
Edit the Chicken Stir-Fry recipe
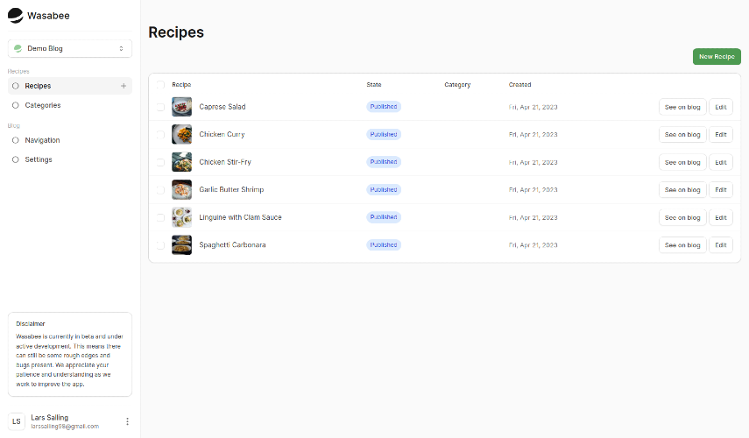tap(720, 162)
